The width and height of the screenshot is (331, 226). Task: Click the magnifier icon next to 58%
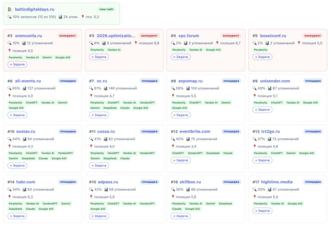[173, 88]
